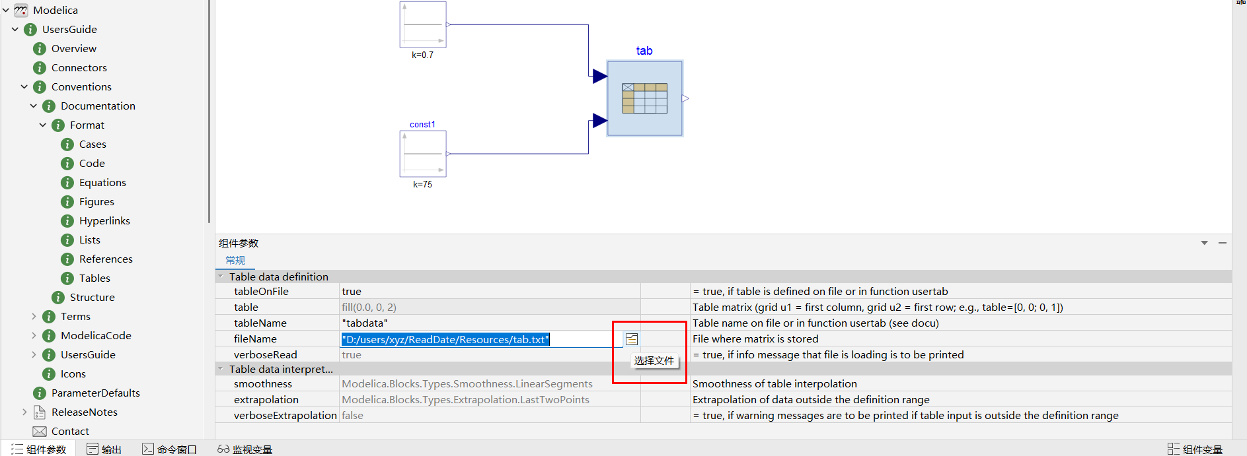This screenshot has width=1247, height=456.
Task: Switch to the 输出 bottom tab
Action: [x=104, y=449]
